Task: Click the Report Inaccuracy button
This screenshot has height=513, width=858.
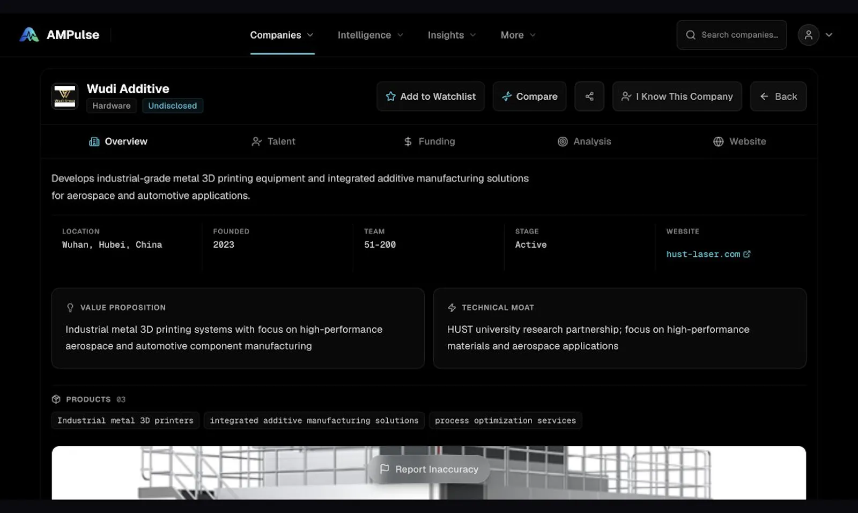Action: pyautogui.click(x=429, y=469)
